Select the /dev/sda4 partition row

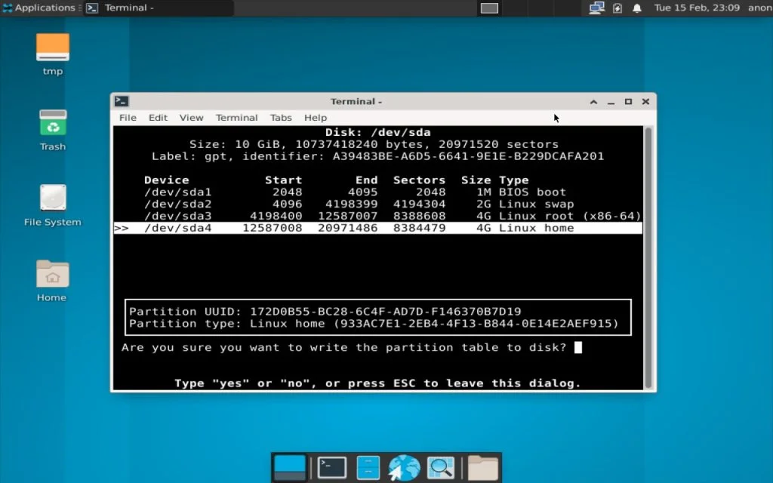(x=302, y=227)
